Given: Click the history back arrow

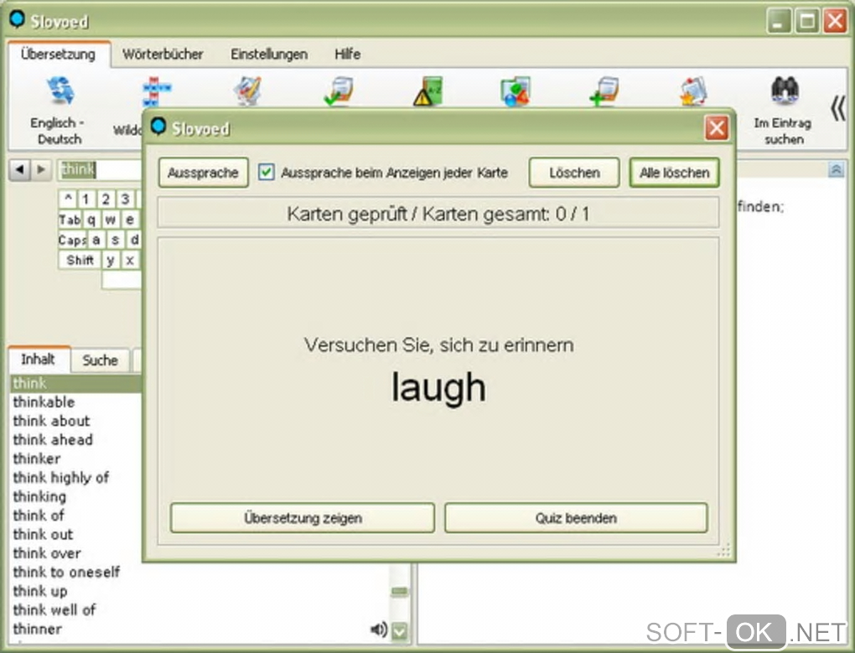Looking at the screenshot, I should [19, 169].
